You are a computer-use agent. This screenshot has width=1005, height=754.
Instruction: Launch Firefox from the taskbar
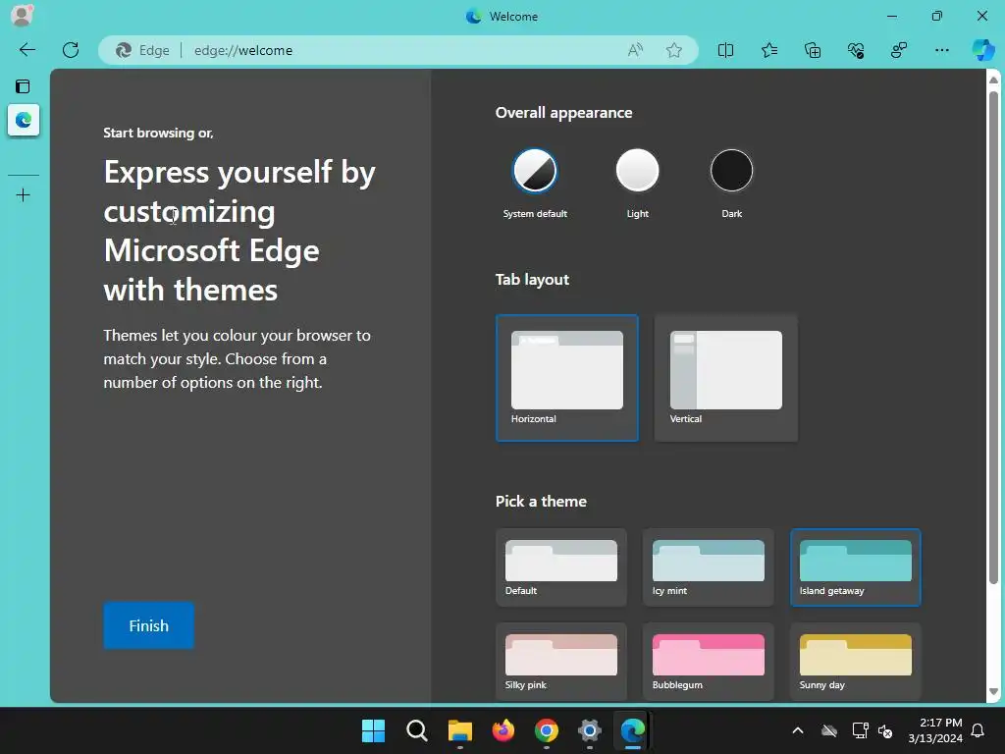[503, 730]
